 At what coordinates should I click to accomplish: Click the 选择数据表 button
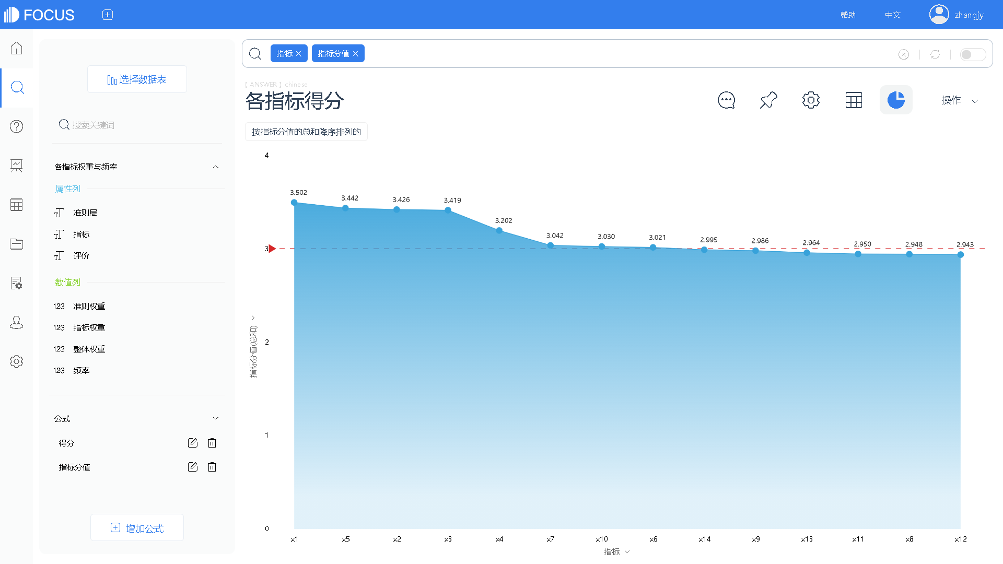(x=137, y=79)
